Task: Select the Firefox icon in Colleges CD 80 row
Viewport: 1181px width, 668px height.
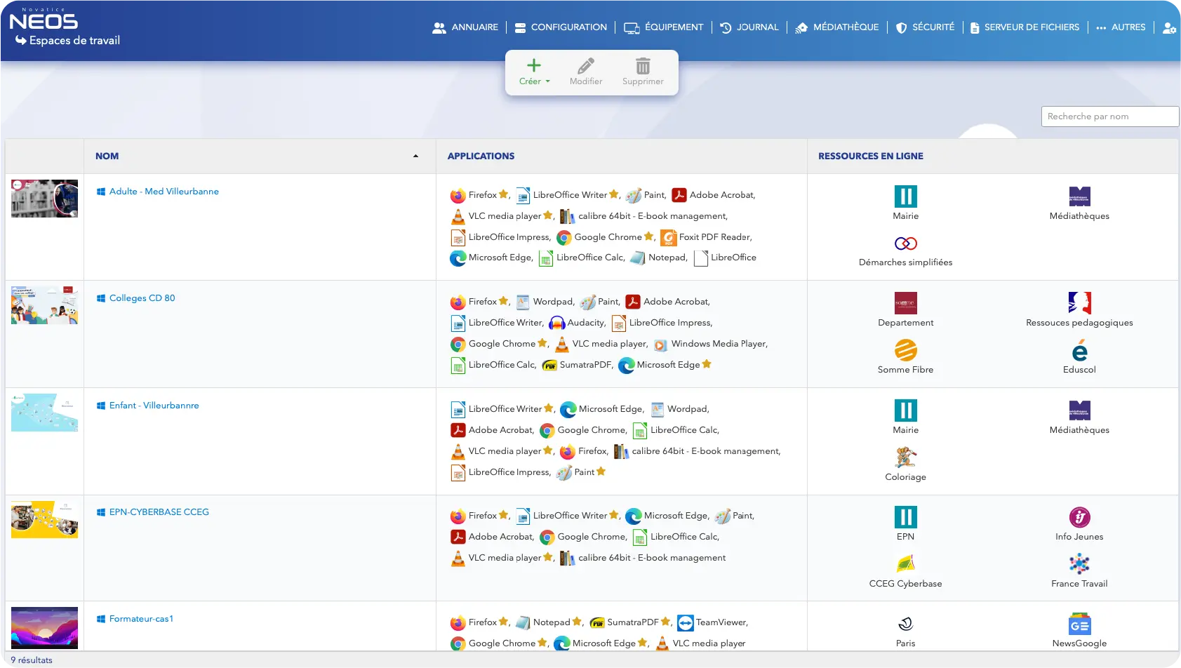Action: pyautogui.click(x=458, y=301)
